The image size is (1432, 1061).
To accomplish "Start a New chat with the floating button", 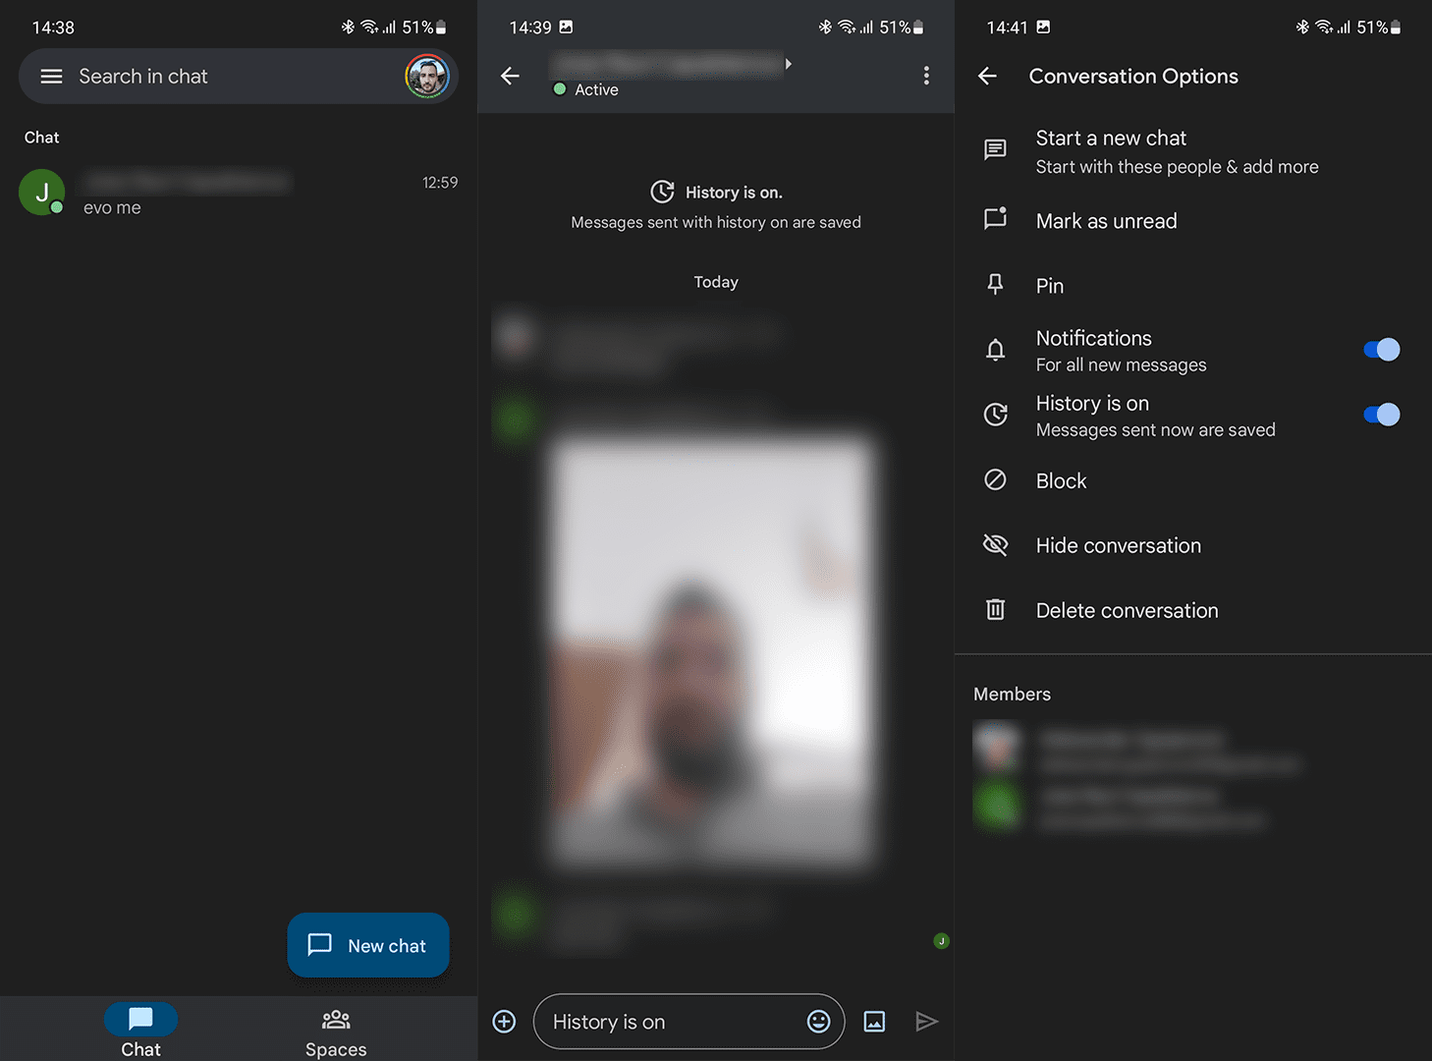I will click(368, 945).
